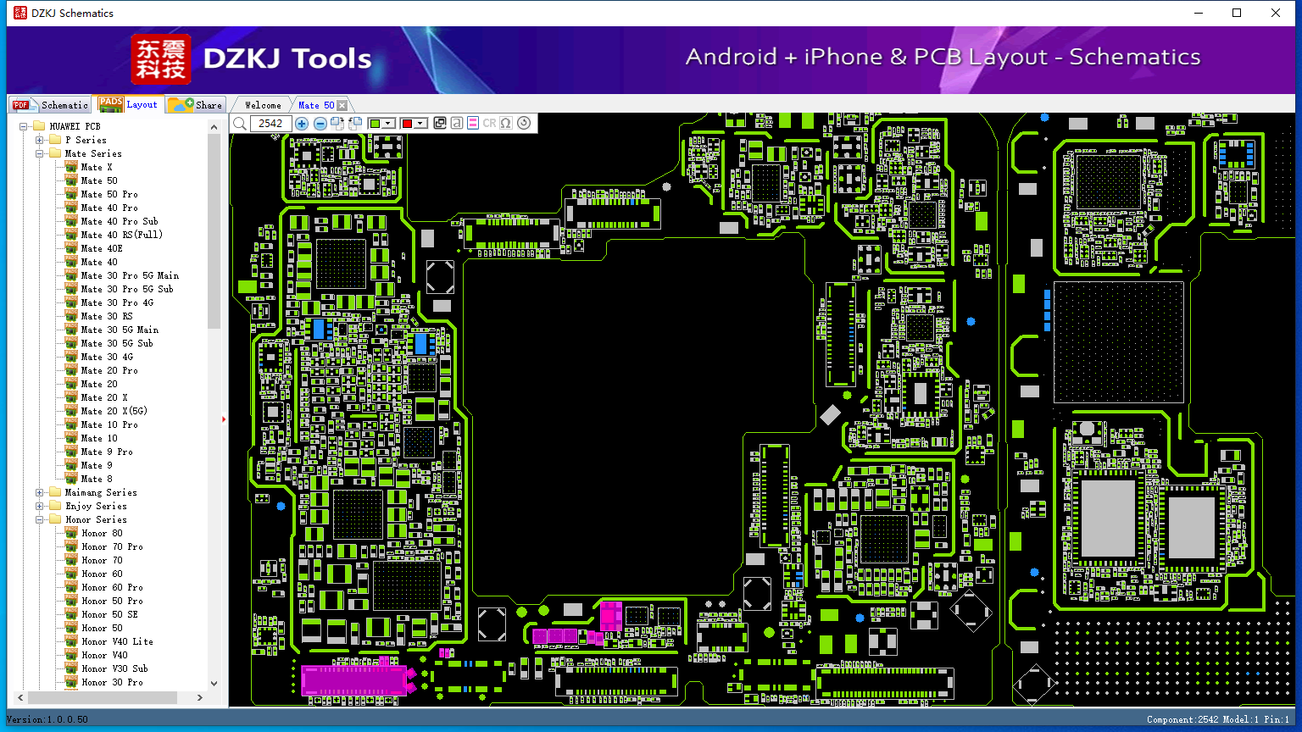The image size is (1302, 732).
Task: Close the Mate 50 tab
Action: 342,105
